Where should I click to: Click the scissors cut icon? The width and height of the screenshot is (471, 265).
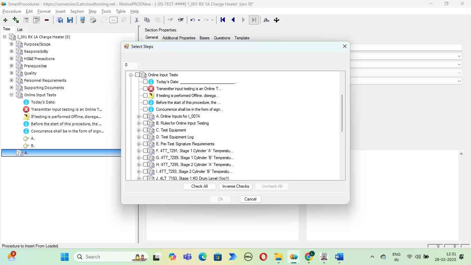137,20
